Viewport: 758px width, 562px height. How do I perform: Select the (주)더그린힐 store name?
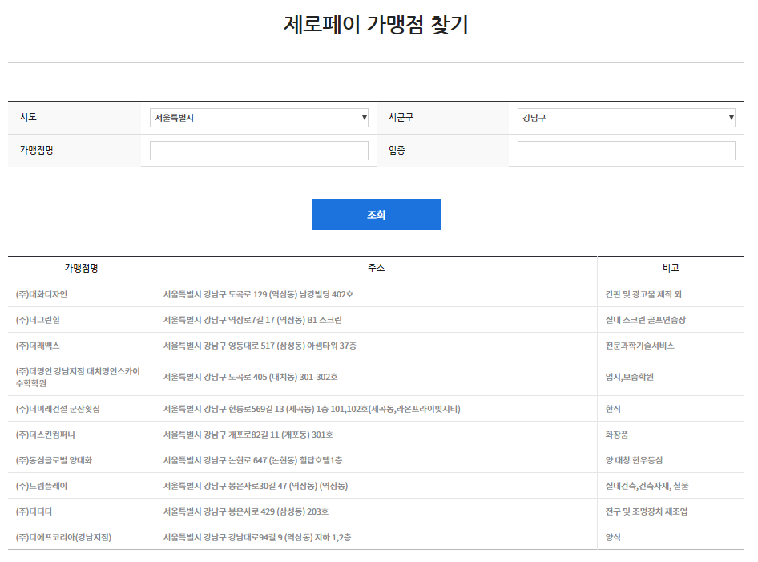(38, 320)
